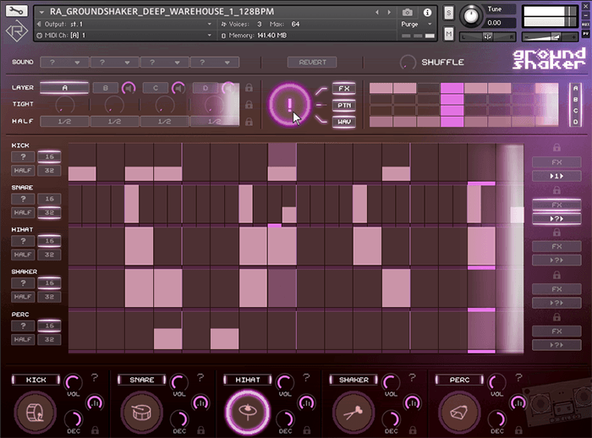Open the KICK row FX button

(x=556, y=162)
